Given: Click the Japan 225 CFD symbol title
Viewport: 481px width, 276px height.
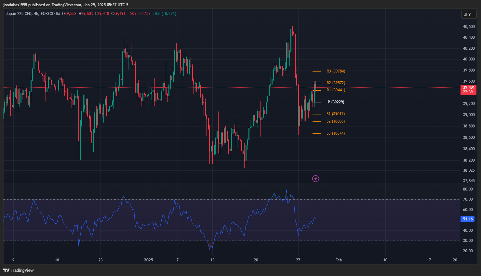Looking at the screenshot, I should (x=19, y=14).
